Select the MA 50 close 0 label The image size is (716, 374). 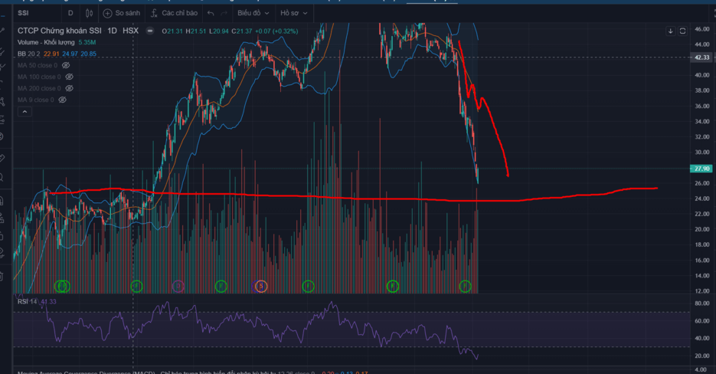pos(38,65)
